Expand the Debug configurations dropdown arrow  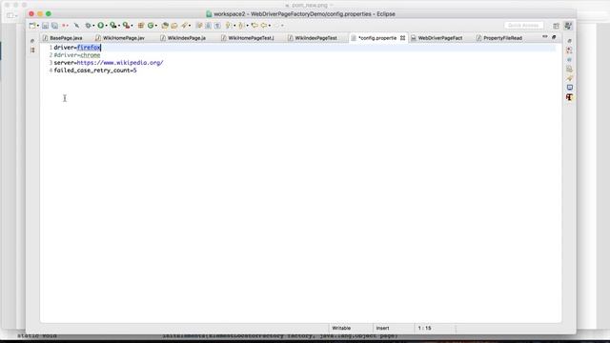click(93, 26)
